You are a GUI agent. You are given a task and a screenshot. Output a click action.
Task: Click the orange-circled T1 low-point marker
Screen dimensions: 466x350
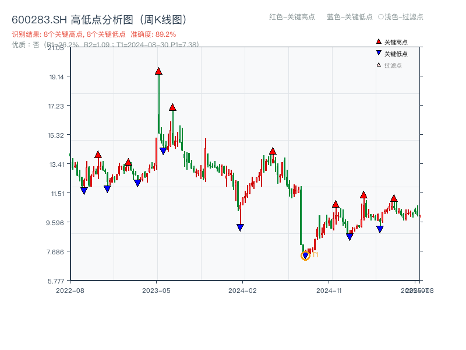click(305, 256)
